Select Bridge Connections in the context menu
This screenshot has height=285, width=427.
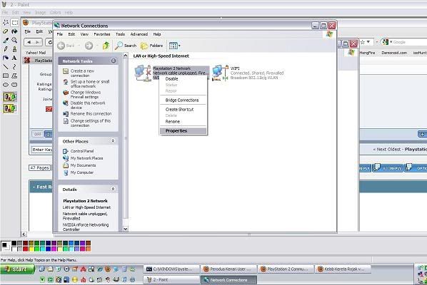point(184,100)
